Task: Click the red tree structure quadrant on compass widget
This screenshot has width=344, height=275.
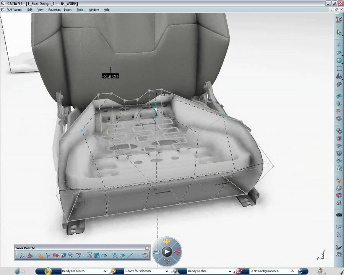Action: (x=177, y=252)
